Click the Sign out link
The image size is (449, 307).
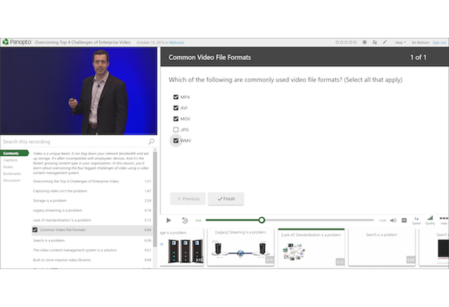click(x=439, y=42)
